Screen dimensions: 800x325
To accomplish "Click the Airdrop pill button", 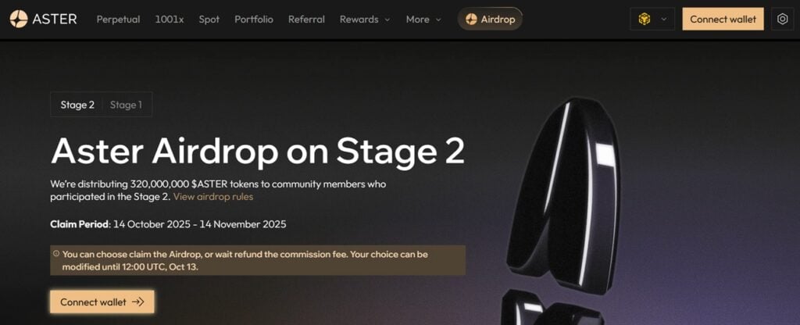I will coord(490,20).
